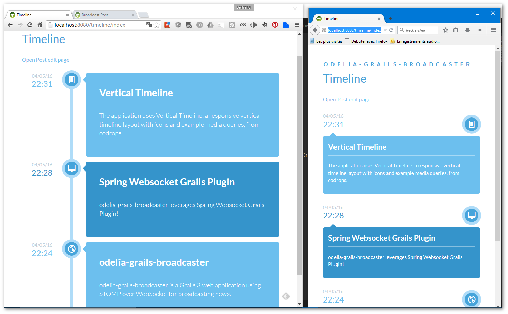Open the CSS extension in Chrome toolbar

pyautogui.click(x=243, y=25)
